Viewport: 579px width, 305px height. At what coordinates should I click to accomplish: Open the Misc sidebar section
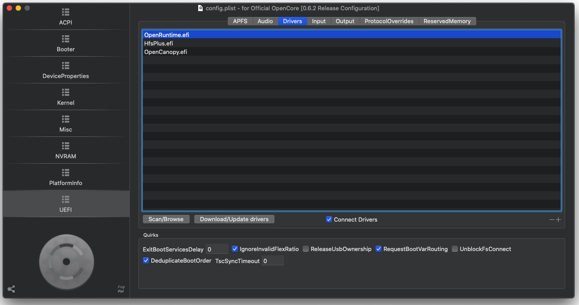pyautogui.click(x=66, y=119)
